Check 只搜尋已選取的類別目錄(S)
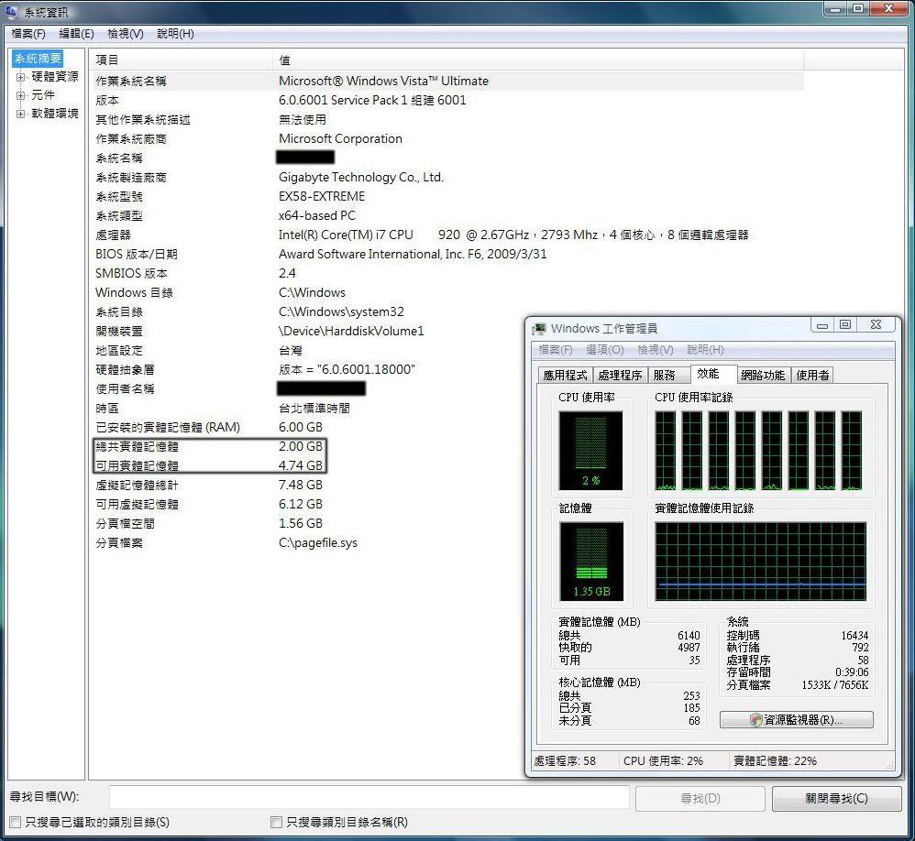 click(x=16, y=823)
